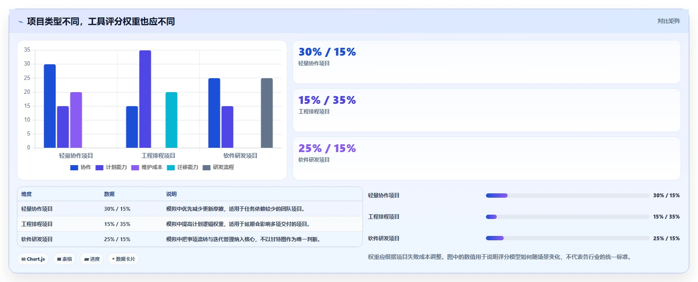Click the blue 协作 bar of 轻量协作项目

coord(50,106)
